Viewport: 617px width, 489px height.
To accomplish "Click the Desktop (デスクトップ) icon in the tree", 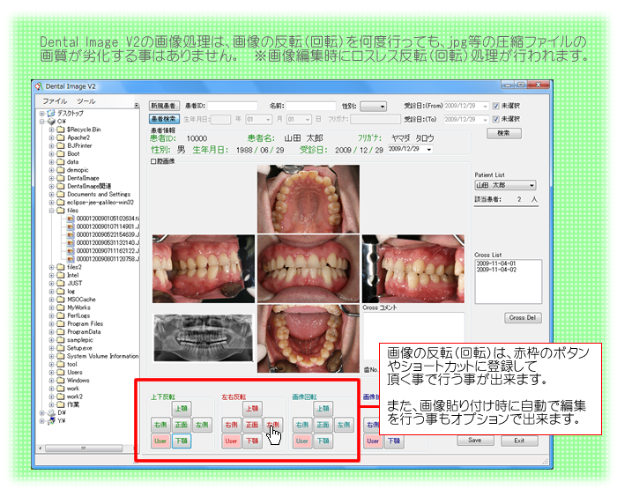I will [x=51, y=114].
